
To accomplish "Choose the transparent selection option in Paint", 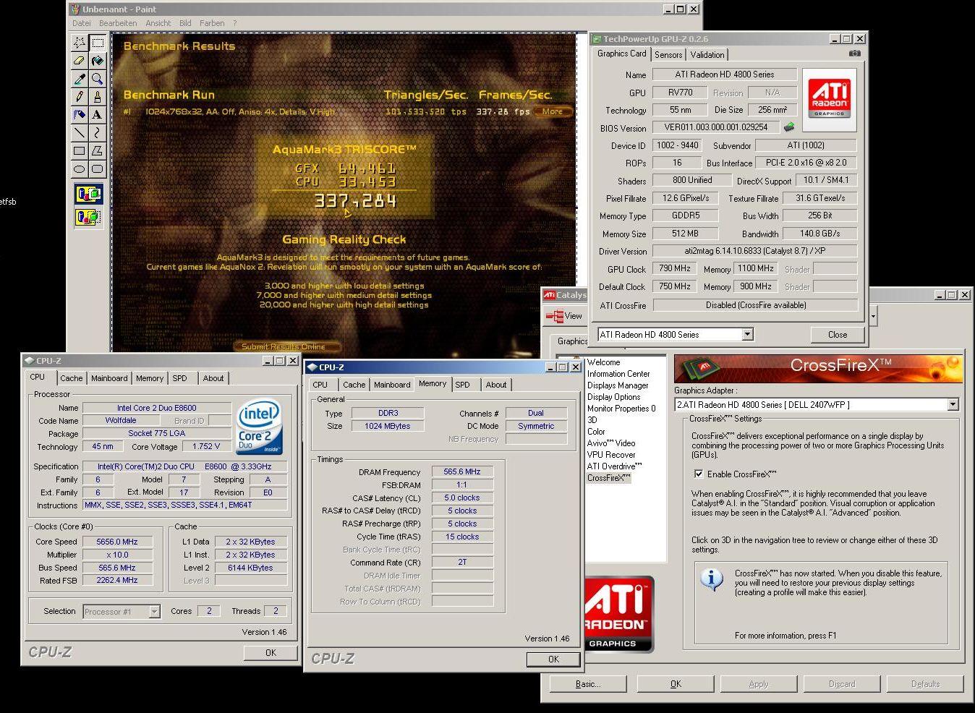I will pyautogui.click(x=88, y=216).
